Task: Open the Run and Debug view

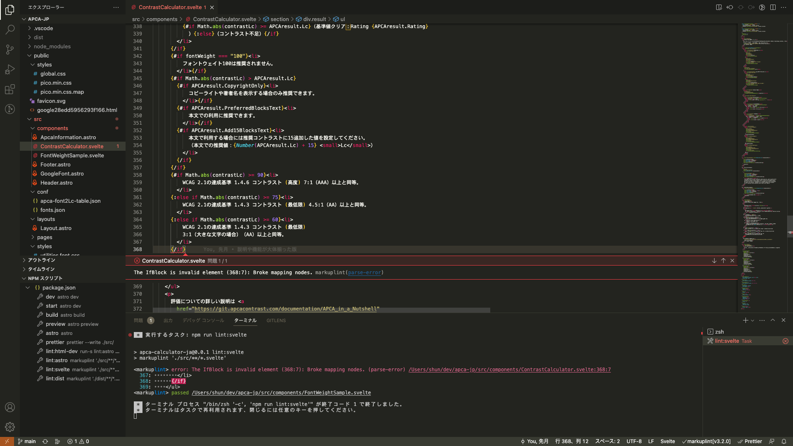Action: point(10,69)
